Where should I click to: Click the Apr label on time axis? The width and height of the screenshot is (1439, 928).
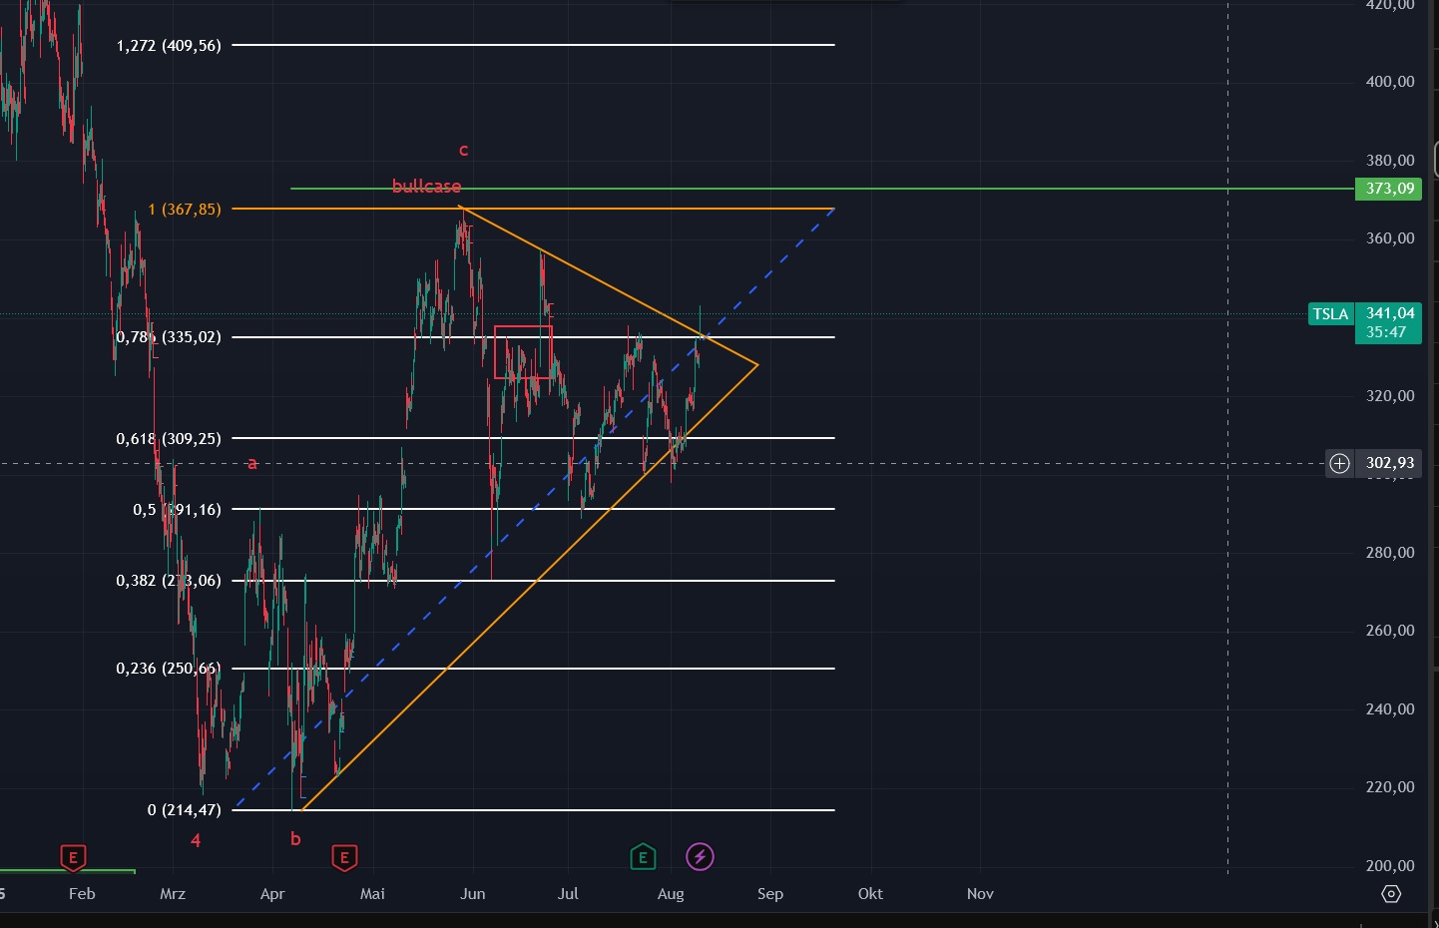[x=272, y=894]
